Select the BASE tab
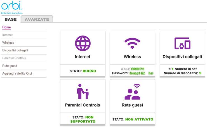The width and height of the screenshot is (207, 128). coord(11,19)
